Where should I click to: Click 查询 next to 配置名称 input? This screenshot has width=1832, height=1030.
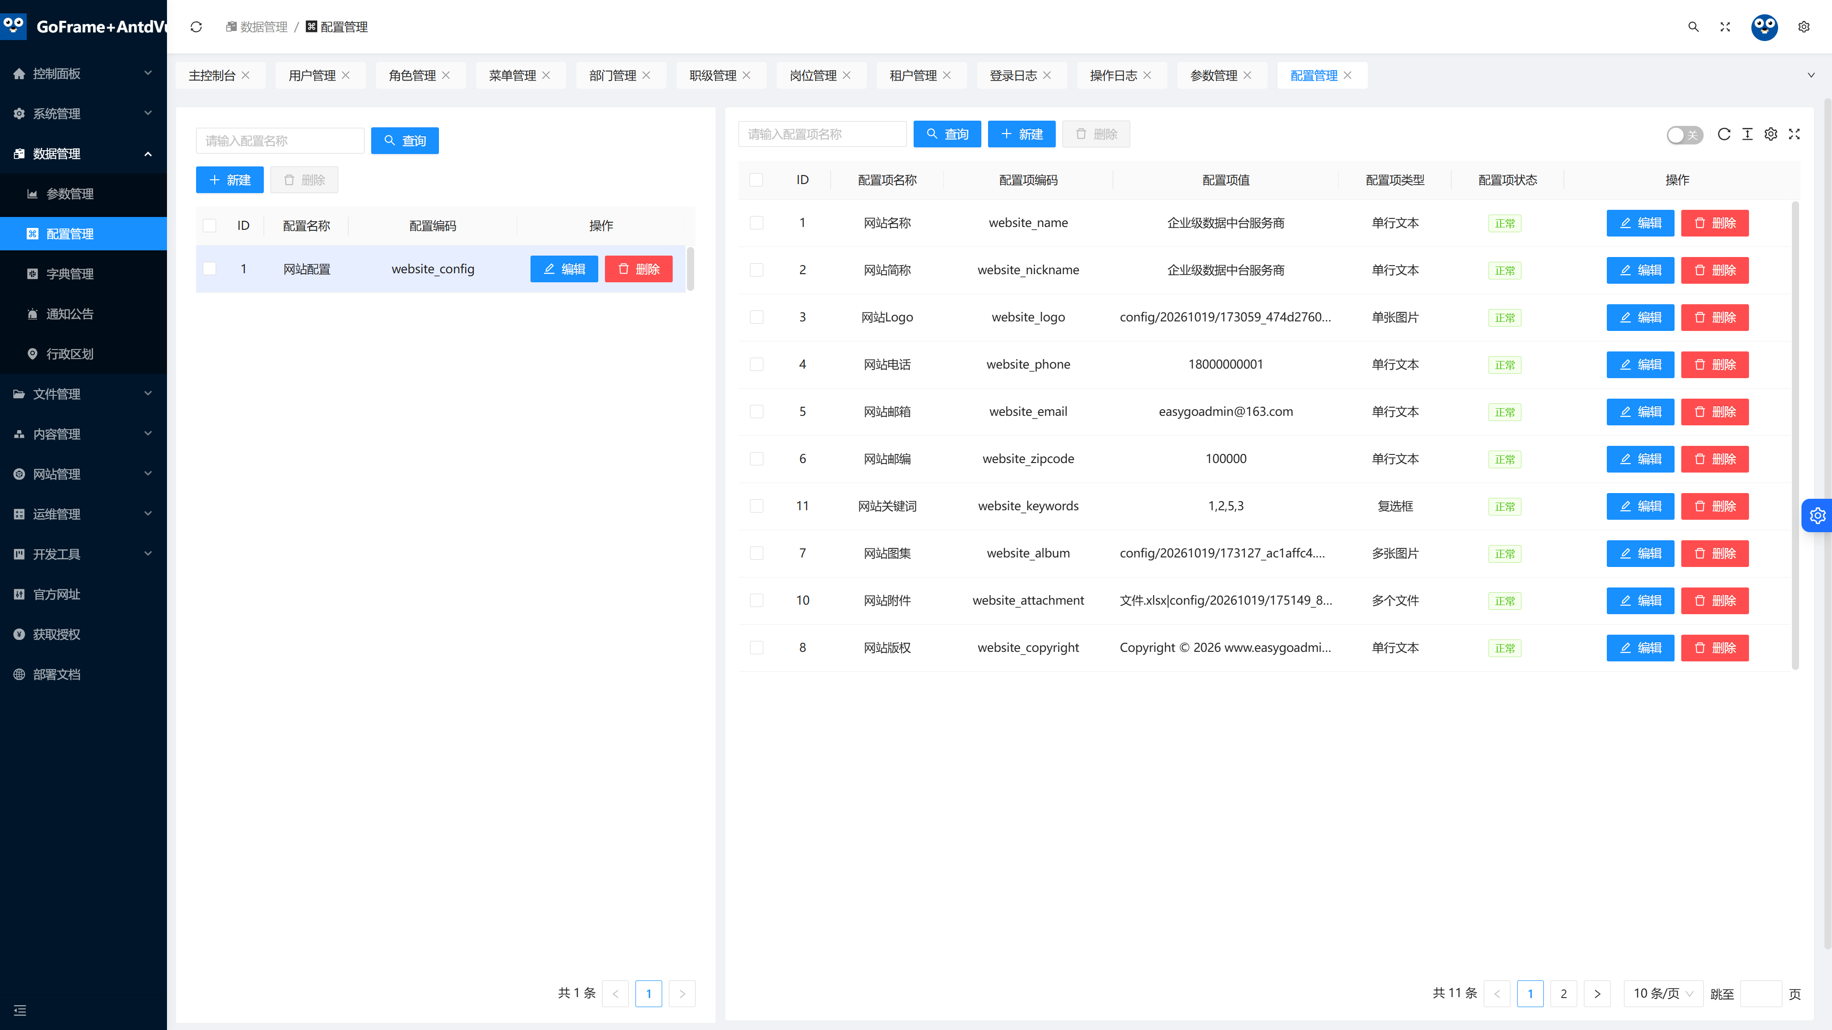pos(405,141)
